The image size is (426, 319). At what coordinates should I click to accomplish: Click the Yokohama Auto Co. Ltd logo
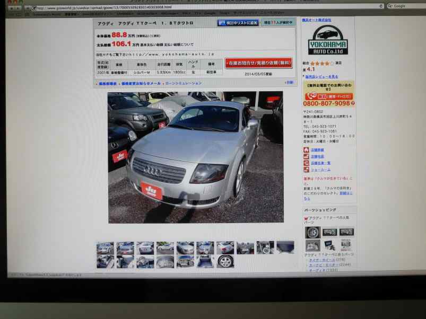click(x=328, y=40)
